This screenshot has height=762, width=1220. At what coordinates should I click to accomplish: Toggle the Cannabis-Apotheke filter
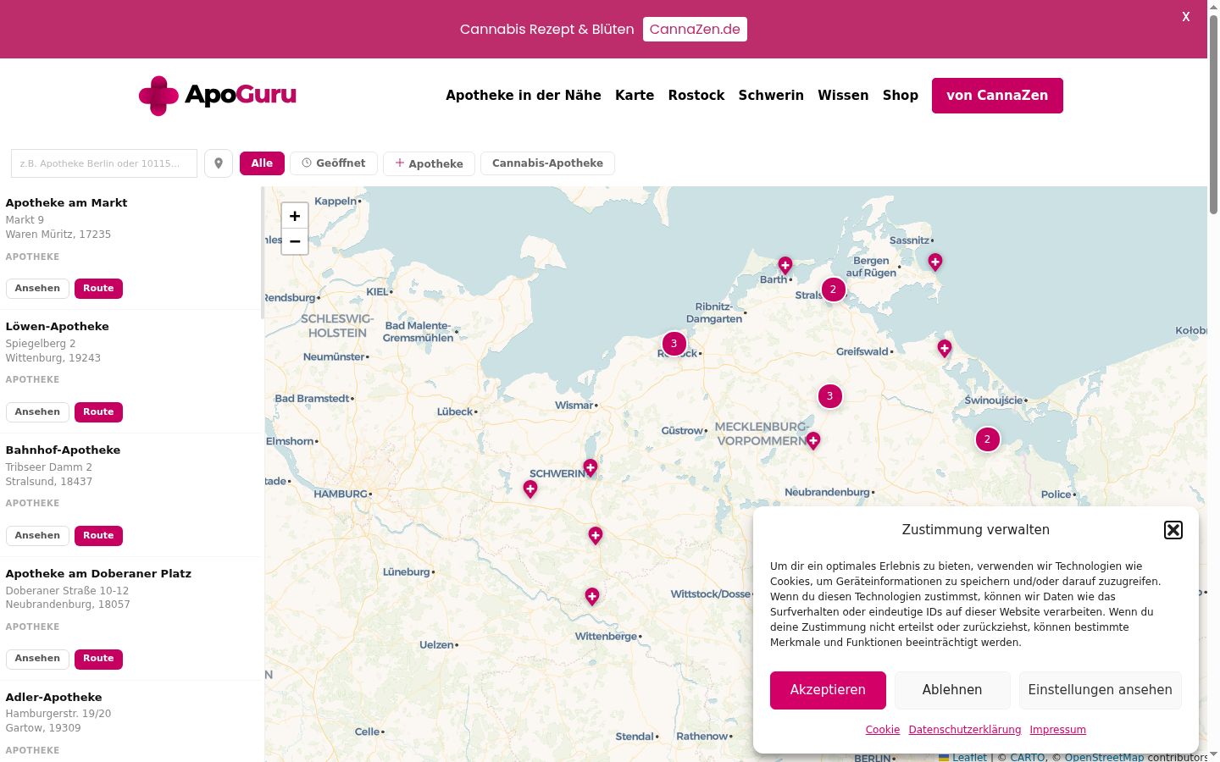tap(547, 163)
